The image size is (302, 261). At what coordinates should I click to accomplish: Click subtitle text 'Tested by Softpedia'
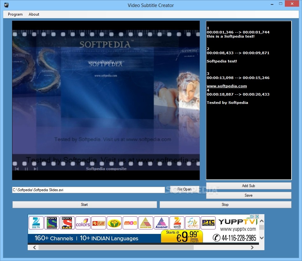(227, 103)
